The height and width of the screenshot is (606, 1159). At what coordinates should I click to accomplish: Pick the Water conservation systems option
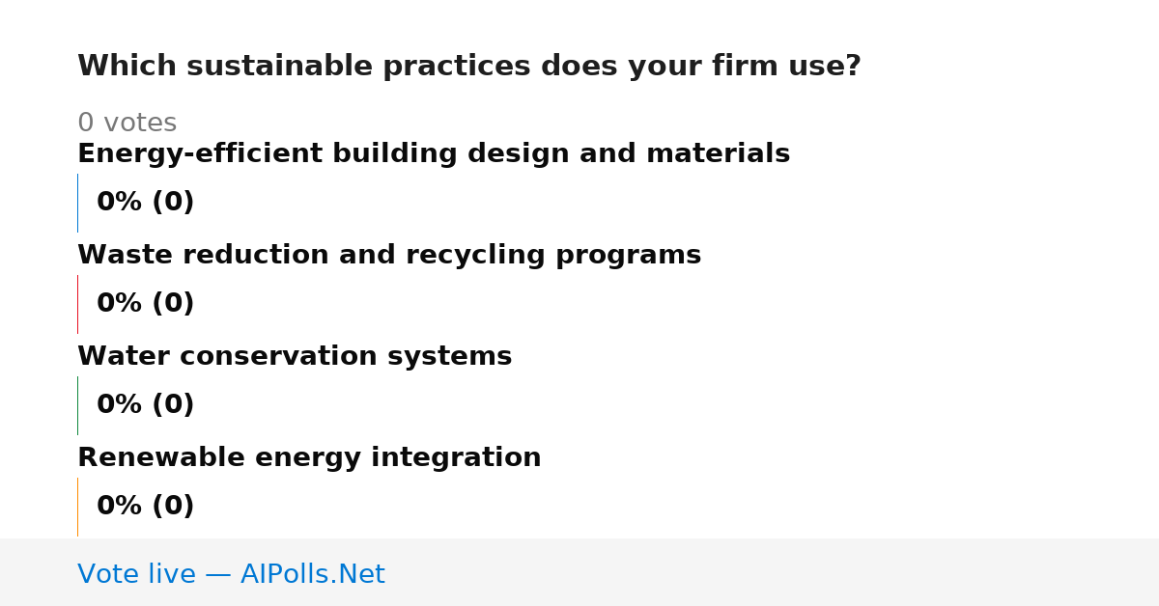295,357
